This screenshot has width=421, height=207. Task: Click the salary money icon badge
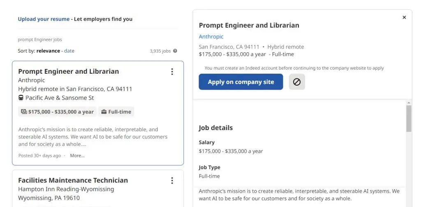click(x=24, y=112)
